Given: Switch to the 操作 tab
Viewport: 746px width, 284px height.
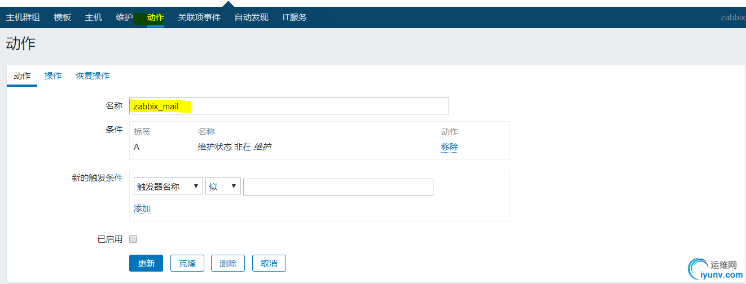Looking at the screenshot, I should click(x=53, y=76).
